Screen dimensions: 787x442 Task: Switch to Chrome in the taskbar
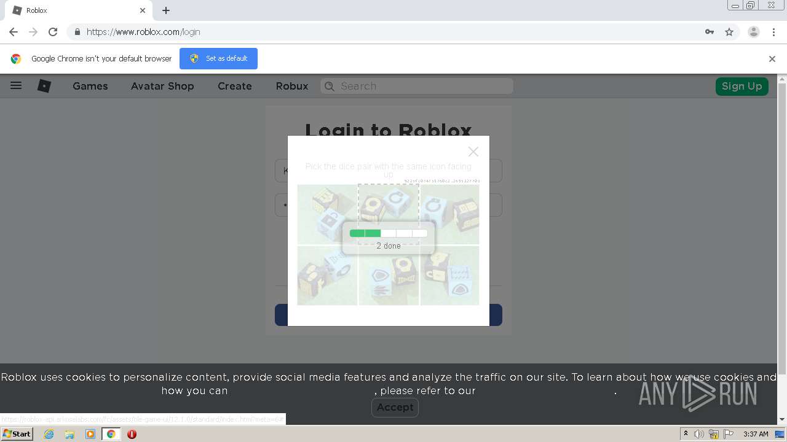click(111, 434)
